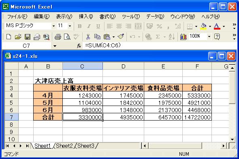Click the fx insert function icon

click(79, 46)
